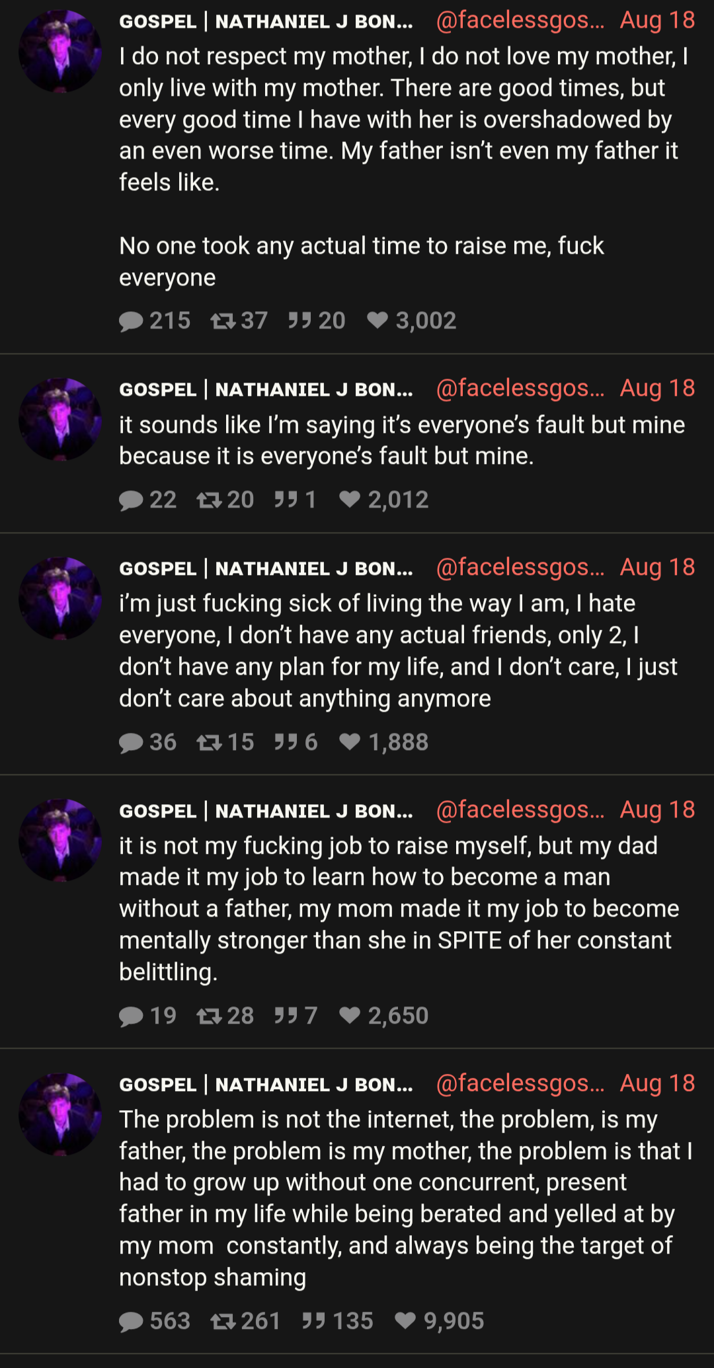Click retweet icon showing 37 retweets

pyautogui.click(x=223, y=321)
